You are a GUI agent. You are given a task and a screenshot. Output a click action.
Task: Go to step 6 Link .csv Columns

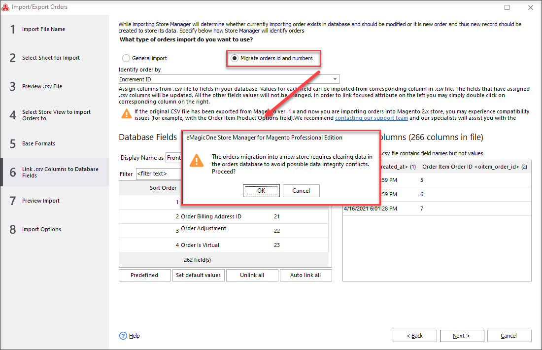(x=55, y=172)
